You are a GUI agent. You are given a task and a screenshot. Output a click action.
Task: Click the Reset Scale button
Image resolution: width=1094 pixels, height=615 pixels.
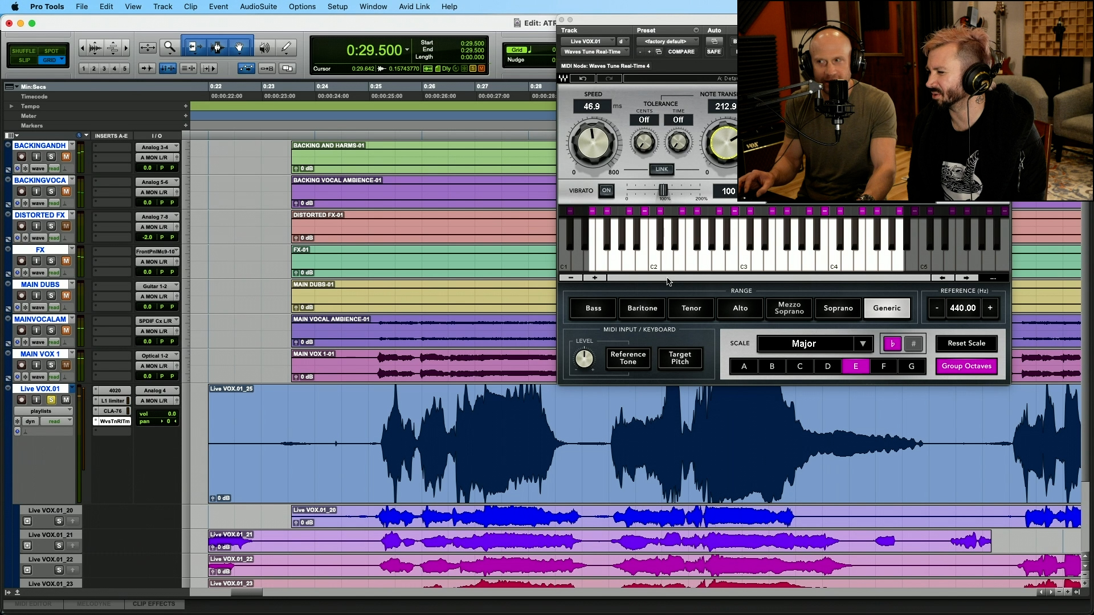pyautogui.click(x=966, y=343)
